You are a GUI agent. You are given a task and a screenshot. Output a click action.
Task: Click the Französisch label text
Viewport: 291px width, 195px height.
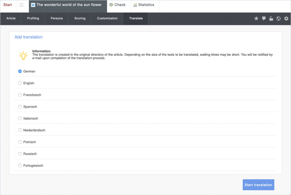pos(32,95)
